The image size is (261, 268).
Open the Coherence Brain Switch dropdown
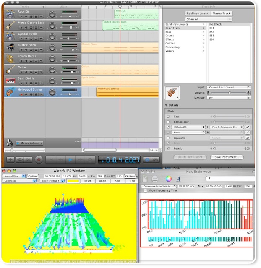tap(159, 186)
